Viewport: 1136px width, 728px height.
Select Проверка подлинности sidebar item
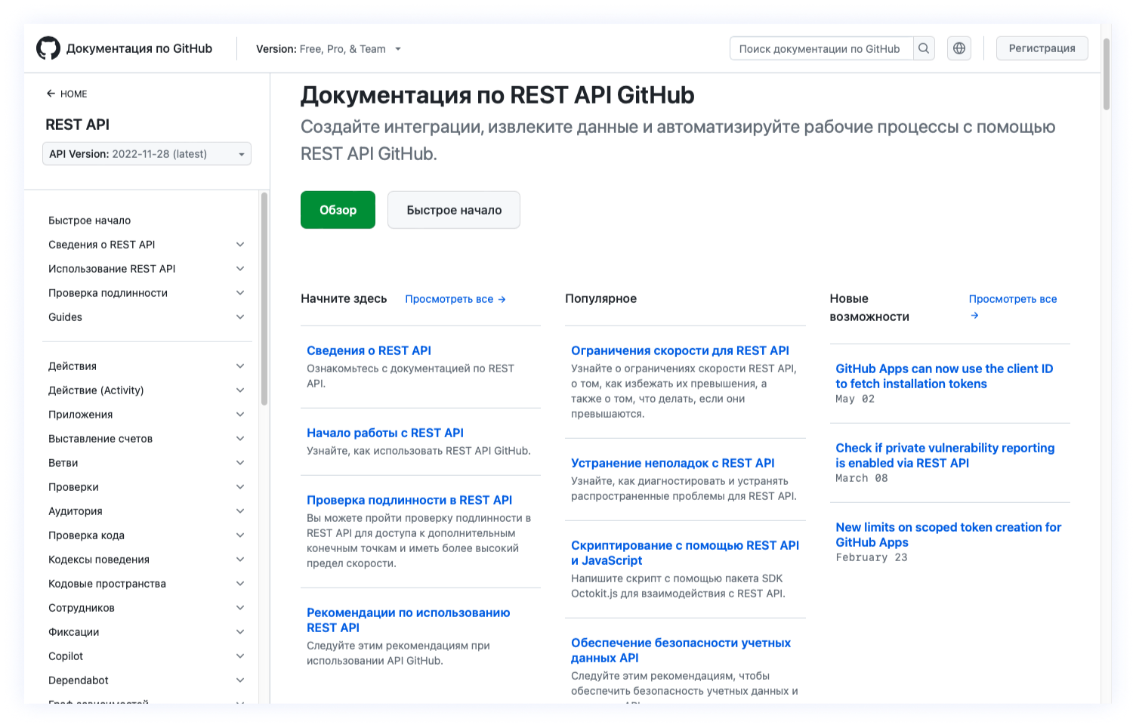(x=108, y=293)
